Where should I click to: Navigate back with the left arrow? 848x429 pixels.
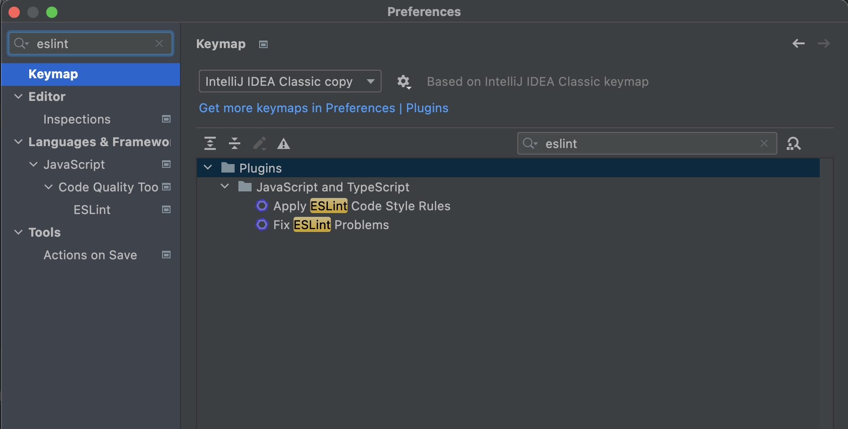pyautogui.click(x=798, y=44)
